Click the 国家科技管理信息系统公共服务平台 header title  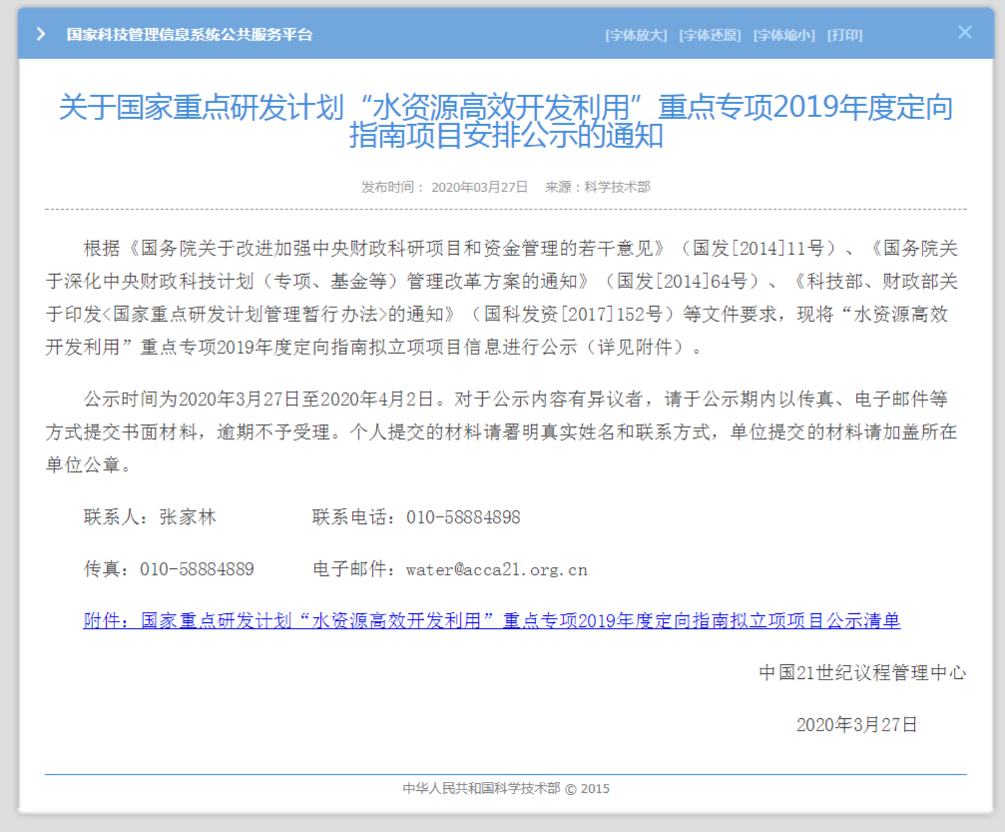[190, 35]
